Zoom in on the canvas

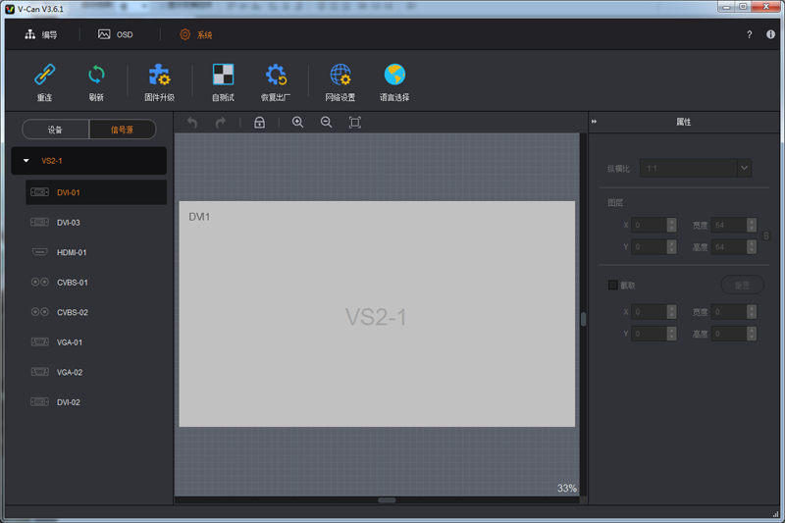point(297,123)
